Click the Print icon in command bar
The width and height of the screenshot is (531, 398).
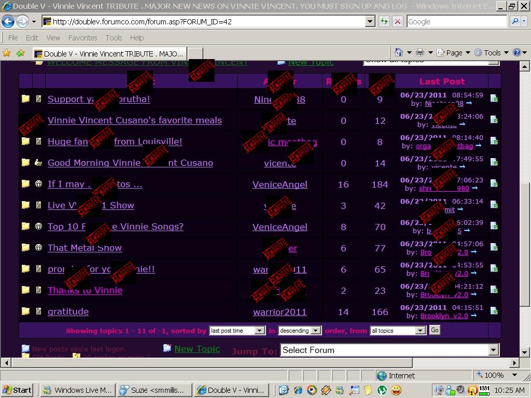420,52
